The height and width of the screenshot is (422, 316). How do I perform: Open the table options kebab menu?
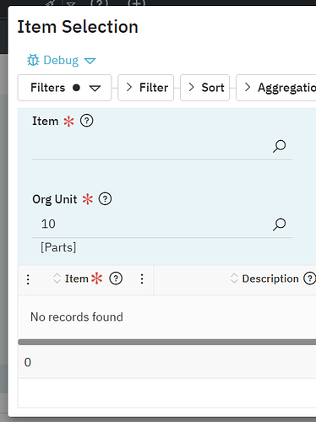click(28, 279)
